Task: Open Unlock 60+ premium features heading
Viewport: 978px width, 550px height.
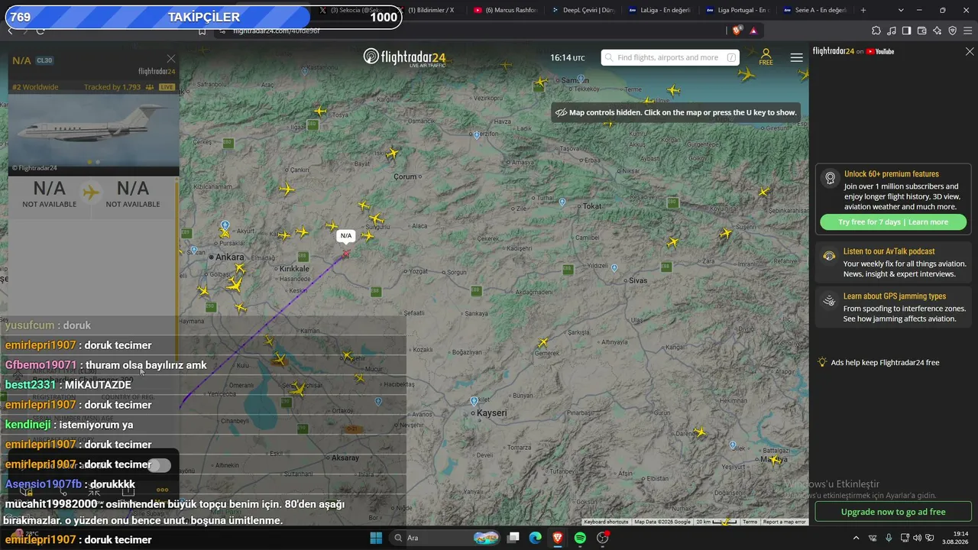Action: tap(892, 174)
